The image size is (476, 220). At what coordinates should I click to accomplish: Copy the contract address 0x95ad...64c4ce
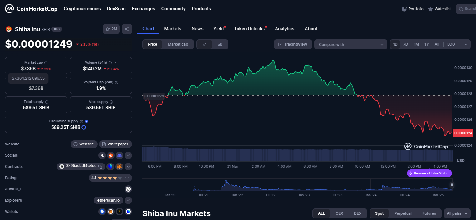tap(100, 167)
